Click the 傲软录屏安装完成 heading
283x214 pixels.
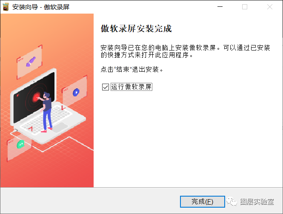click(x=136, y=28)
